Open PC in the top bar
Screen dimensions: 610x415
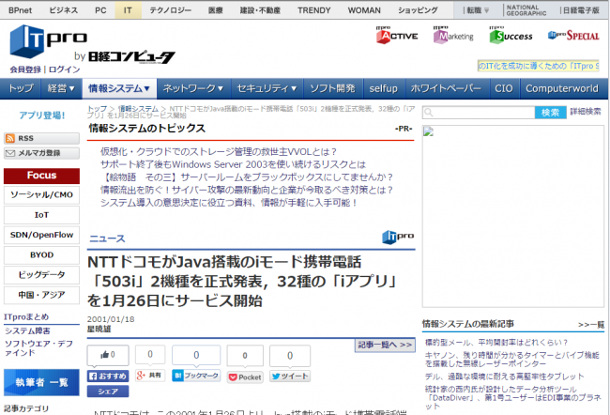[x=100, y=10]
